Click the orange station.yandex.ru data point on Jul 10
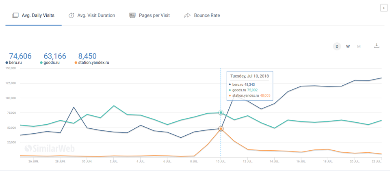390x171 pixels. click(221, 128)
